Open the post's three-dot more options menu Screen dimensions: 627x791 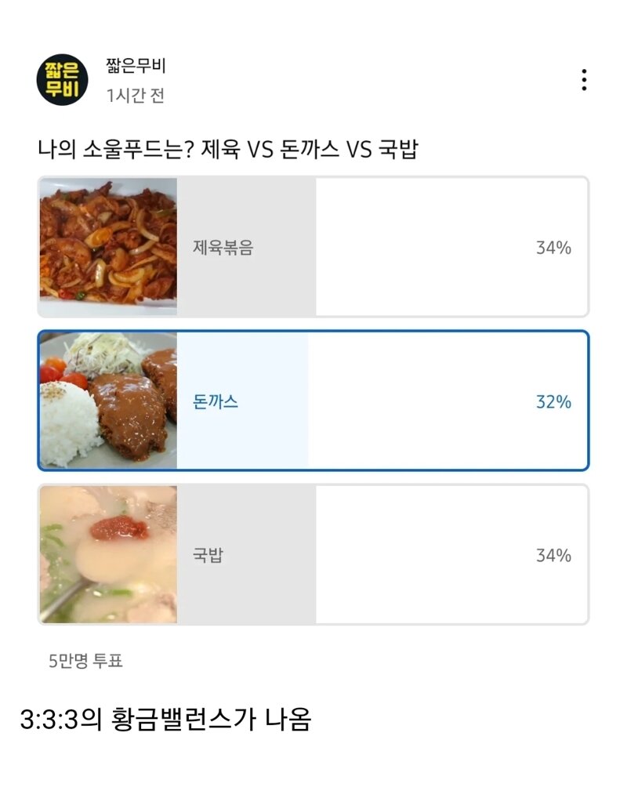(584, 80)
